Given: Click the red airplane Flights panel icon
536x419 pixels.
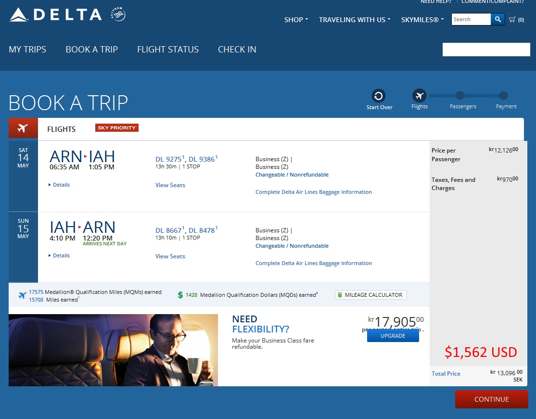Looking at the screenshot, I should coord(23,128).
